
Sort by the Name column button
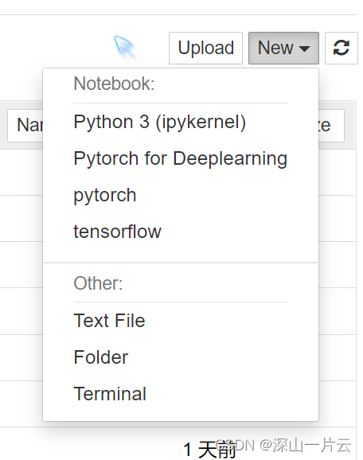[x=25, y=126]
